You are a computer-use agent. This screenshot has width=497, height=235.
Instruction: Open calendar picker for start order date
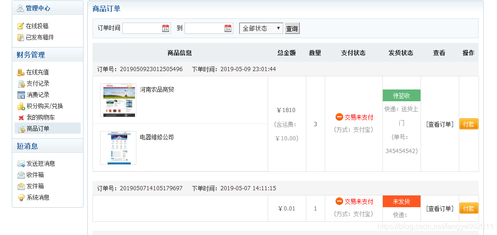(x=166, y=28)
